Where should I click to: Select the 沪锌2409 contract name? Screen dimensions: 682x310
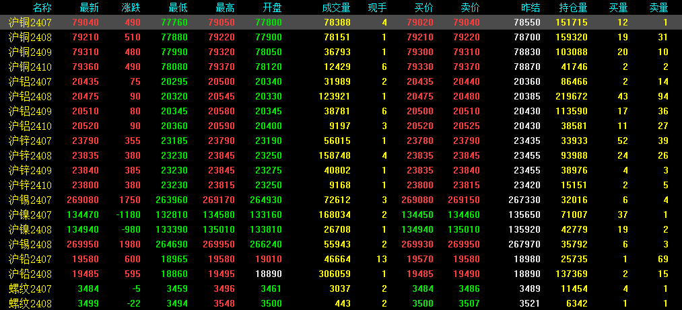[30, 170]
